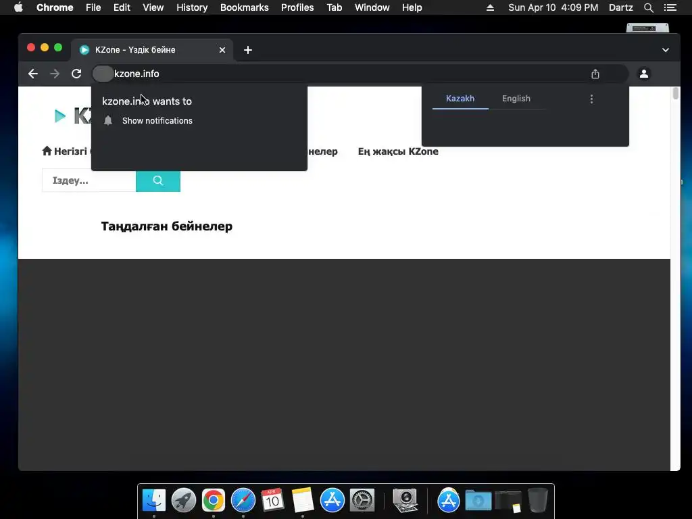The image size is (692, 519).
Task: Open the Window menu
Action: point(372,7)
